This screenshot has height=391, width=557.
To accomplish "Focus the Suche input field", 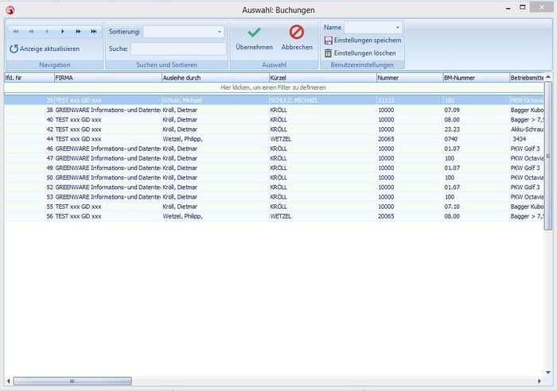I will (178, 49).
